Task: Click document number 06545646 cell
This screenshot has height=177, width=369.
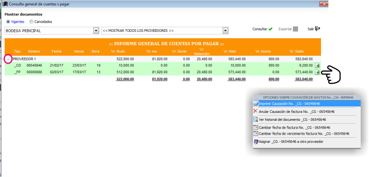Action: click(x=34, y=65)
